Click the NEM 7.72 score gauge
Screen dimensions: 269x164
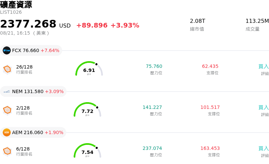coord(87,110)
